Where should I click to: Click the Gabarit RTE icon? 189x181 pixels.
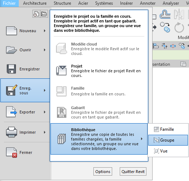(61, 112)
